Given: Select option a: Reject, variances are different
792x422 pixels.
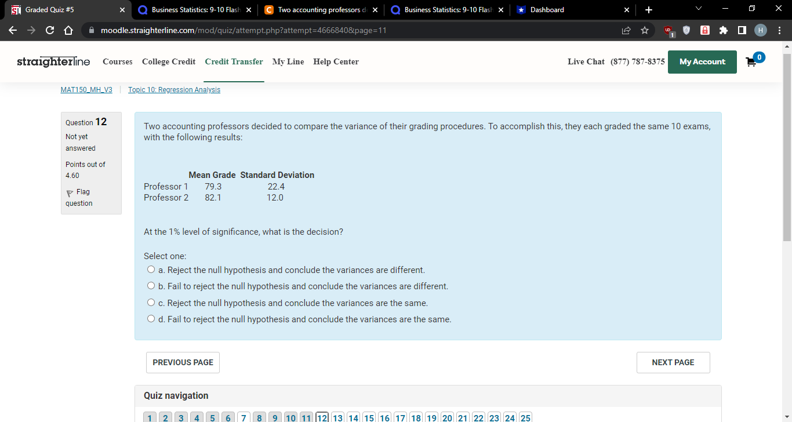Looking at the screenshot, I should coord(151,270).
